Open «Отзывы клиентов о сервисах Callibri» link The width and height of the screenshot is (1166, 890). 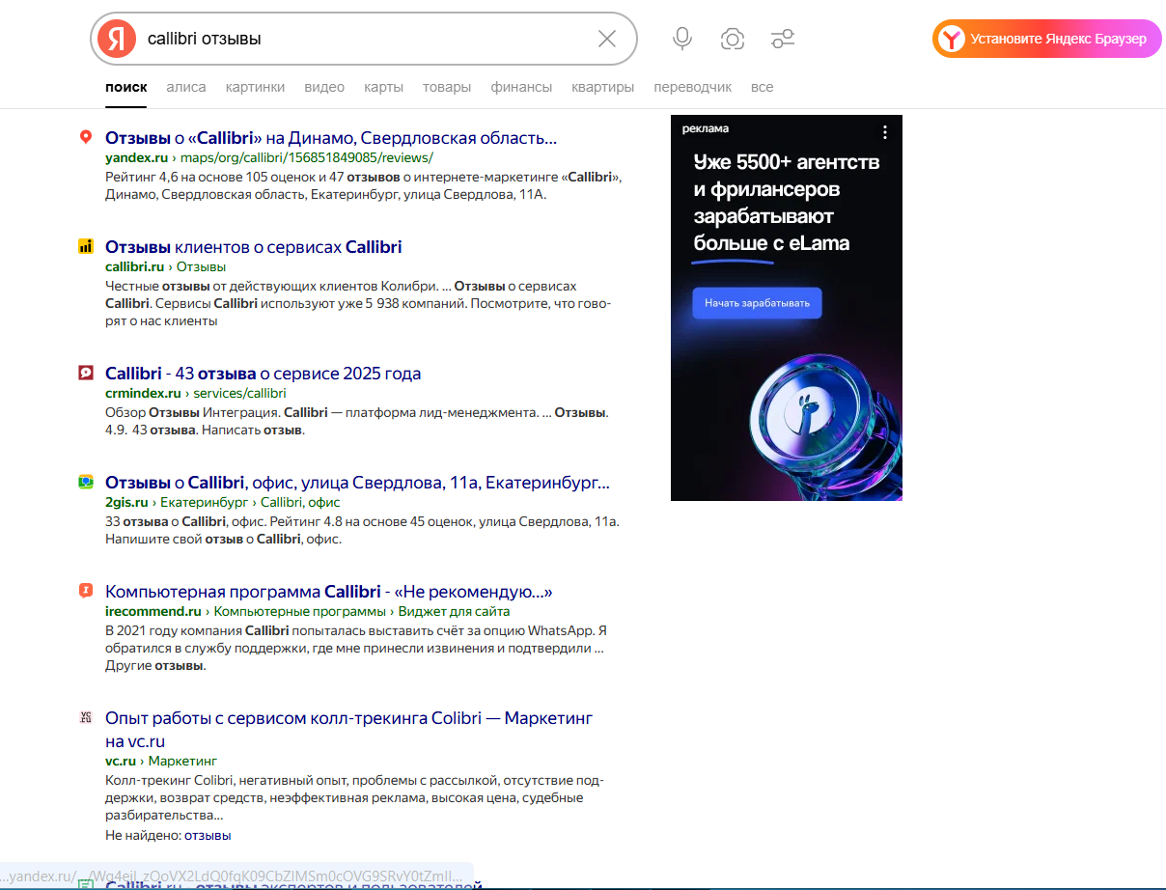coord(253,247)
